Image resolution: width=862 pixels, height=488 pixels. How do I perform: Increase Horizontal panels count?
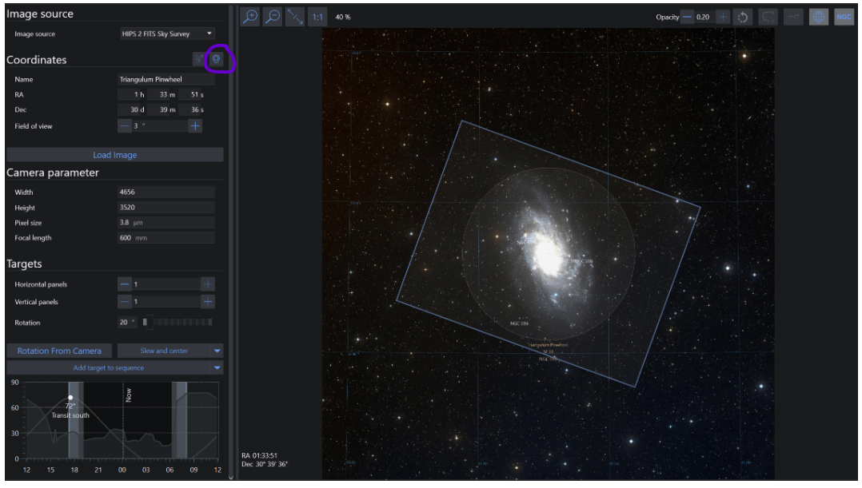click(x=208, y=284)
